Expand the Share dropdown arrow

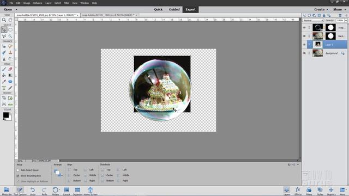tap(345, 10)
